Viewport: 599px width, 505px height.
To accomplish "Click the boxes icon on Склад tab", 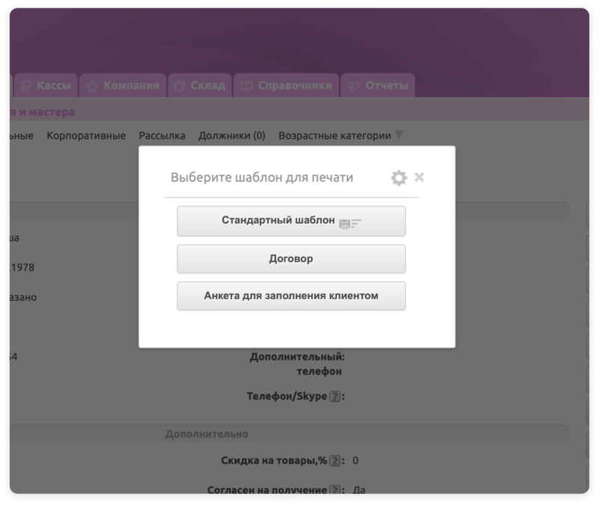I will [x=180, y=86].
